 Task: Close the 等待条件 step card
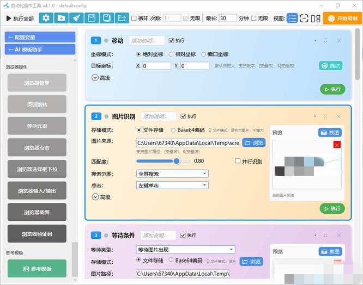339,236
